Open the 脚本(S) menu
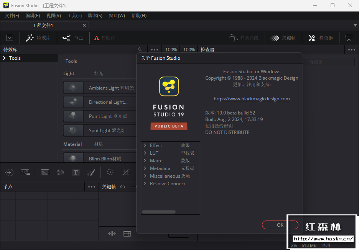The width and height of the screenshot is (359, 250). pyautogui.click(x=95, y=16)
